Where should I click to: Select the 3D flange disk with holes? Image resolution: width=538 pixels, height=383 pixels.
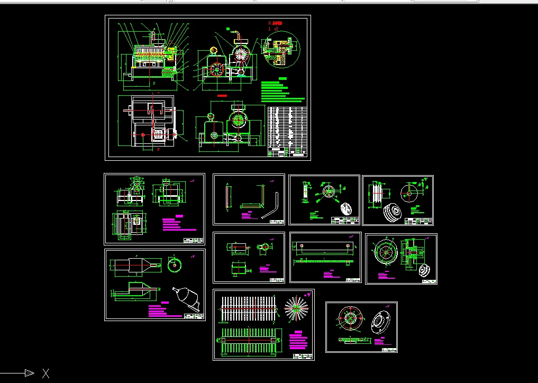(x=347, y=208)
